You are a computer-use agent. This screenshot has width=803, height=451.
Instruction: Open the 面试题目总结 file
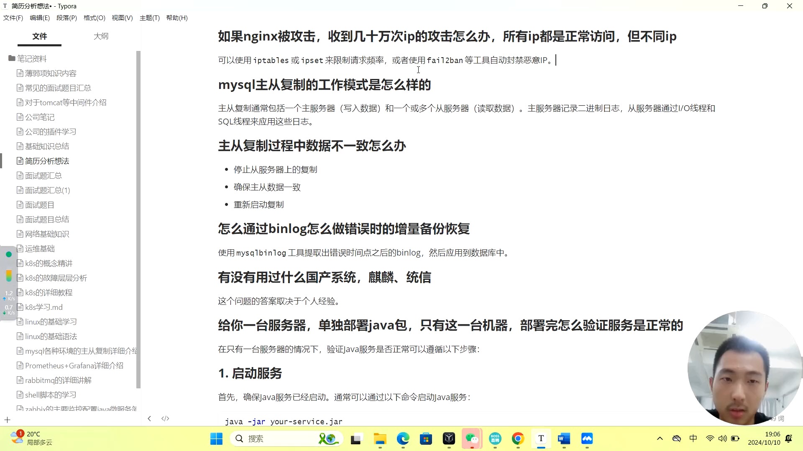click(43, 220)
